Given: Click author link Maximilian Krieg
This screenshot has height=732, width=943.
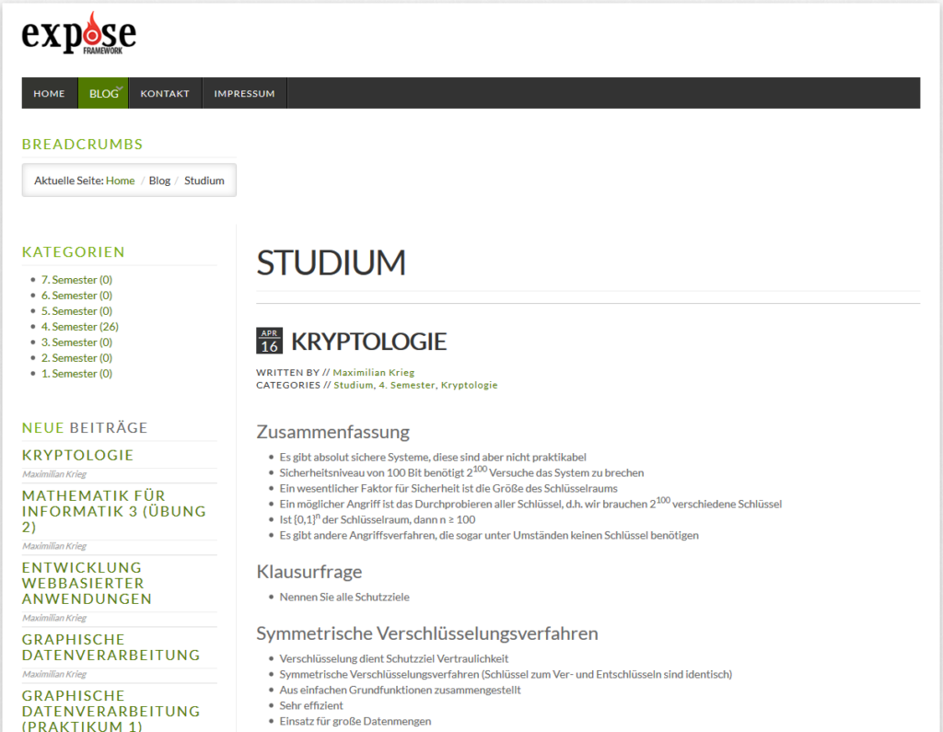Looking at the screenshot, I should (373, 373).
